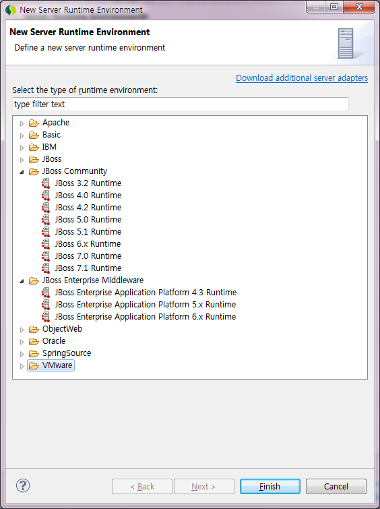Collapse the JBoss Community category
This screenshot has width=380, height=509.
click(x=22, y=172)
